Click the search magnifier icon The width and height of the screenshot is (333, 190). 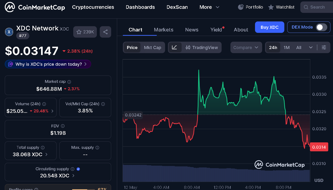tap(306, 7)
